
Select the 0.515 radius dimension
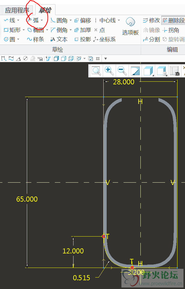[x=81, y=278]
